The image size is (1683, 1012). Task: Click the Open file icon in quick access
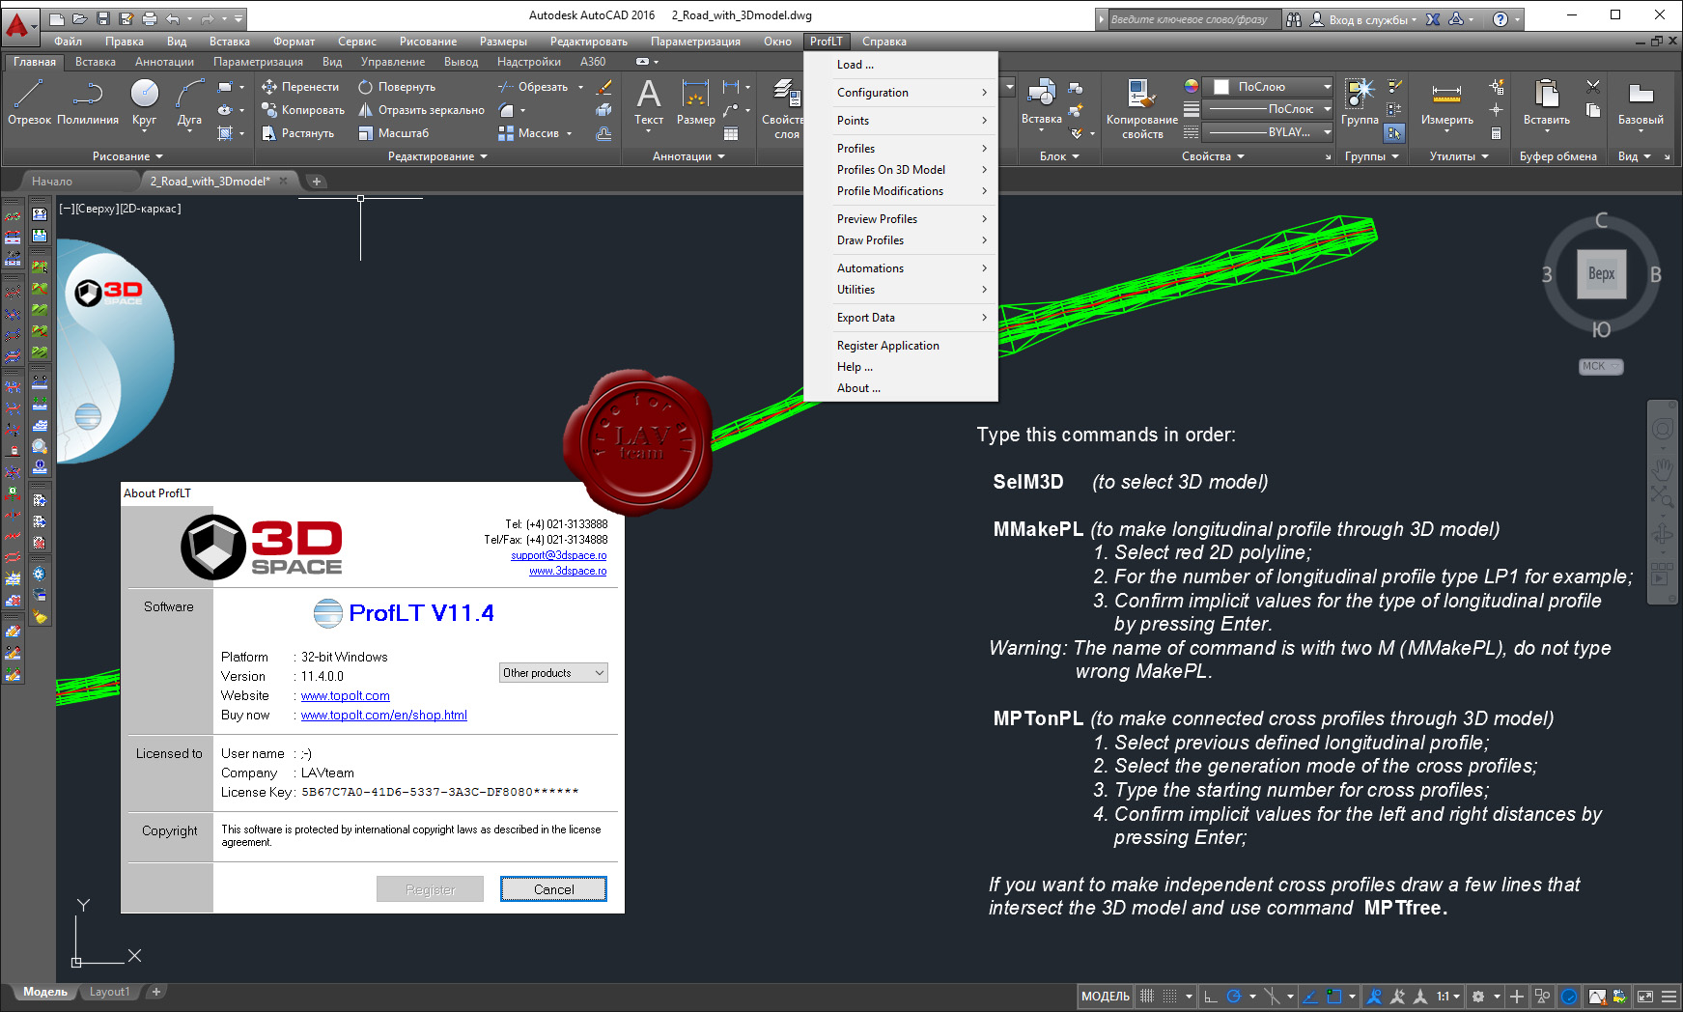pos(80,18)
